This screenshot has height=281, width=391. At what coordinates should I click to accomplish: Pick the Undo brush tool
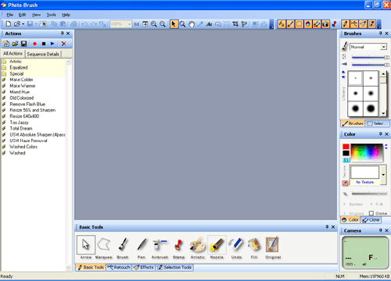pyautogui.click(x=236, y=247)
